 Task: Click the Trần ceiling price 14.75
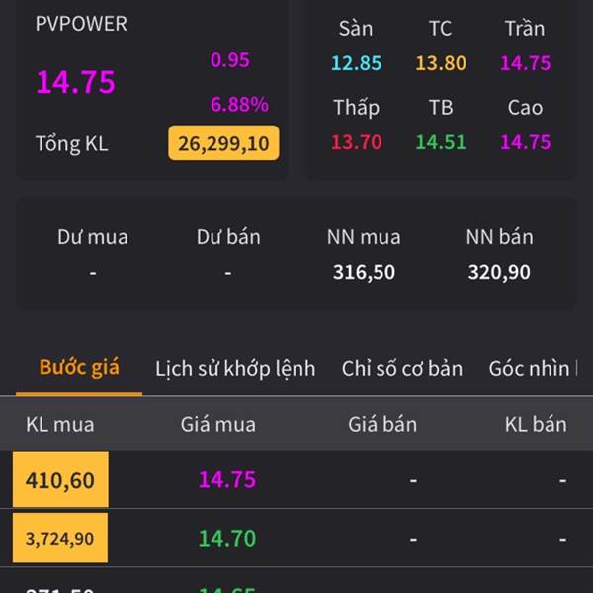pos(526,63)
